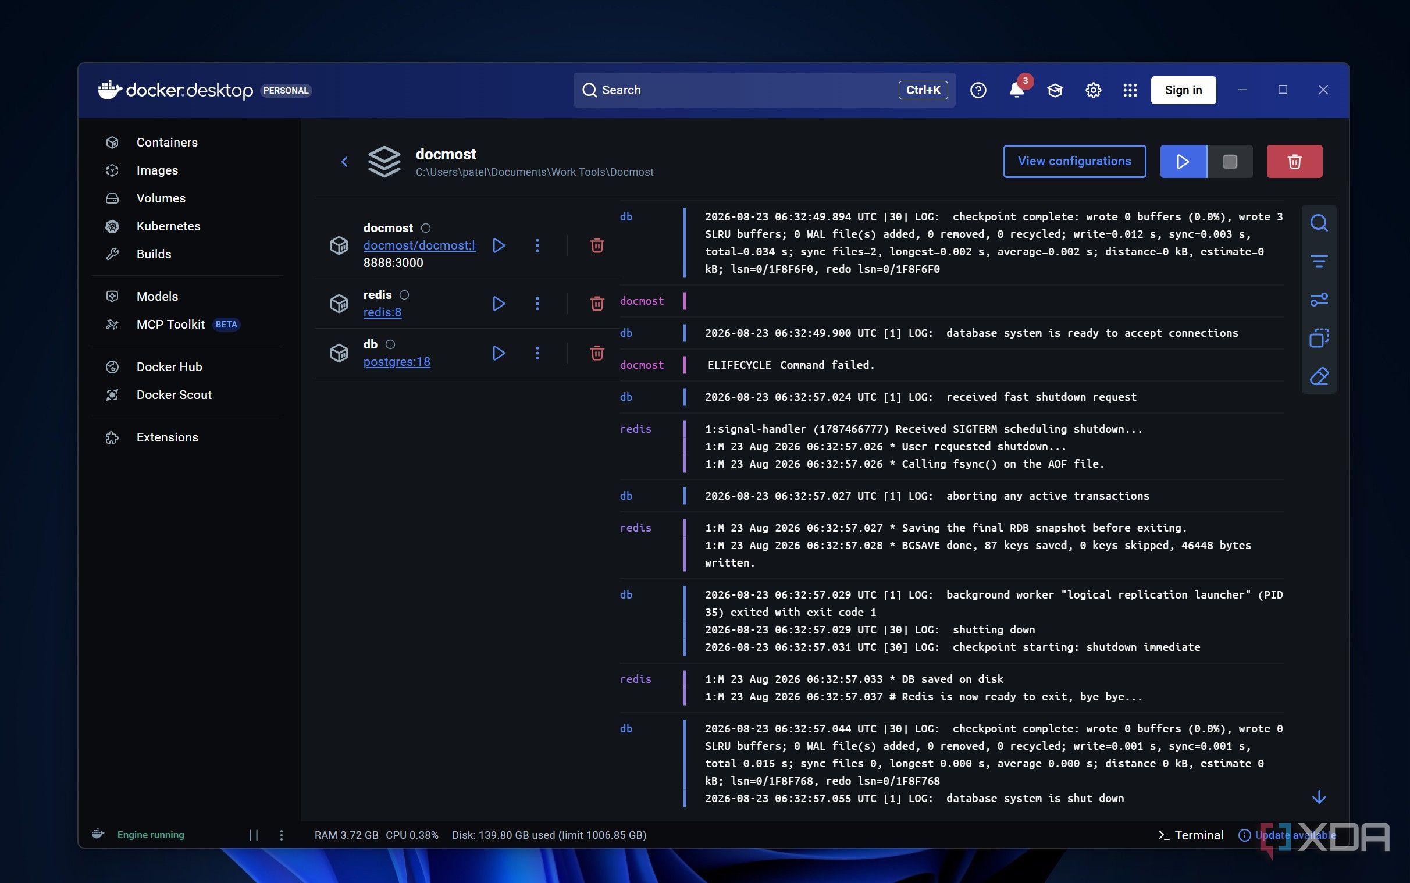The width and height of the screenshot is (1410, 883).
Task: Delete the db container
Action: (x=597, y=353)
